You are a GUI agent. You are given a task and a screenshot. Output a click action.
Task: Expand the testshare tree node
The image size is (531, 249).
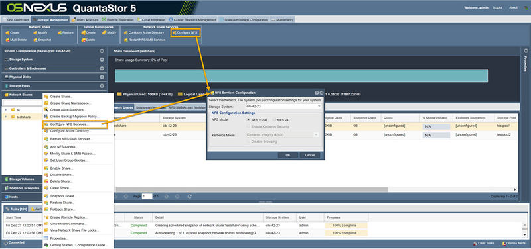pyautogui.click(x=5, y=117)
